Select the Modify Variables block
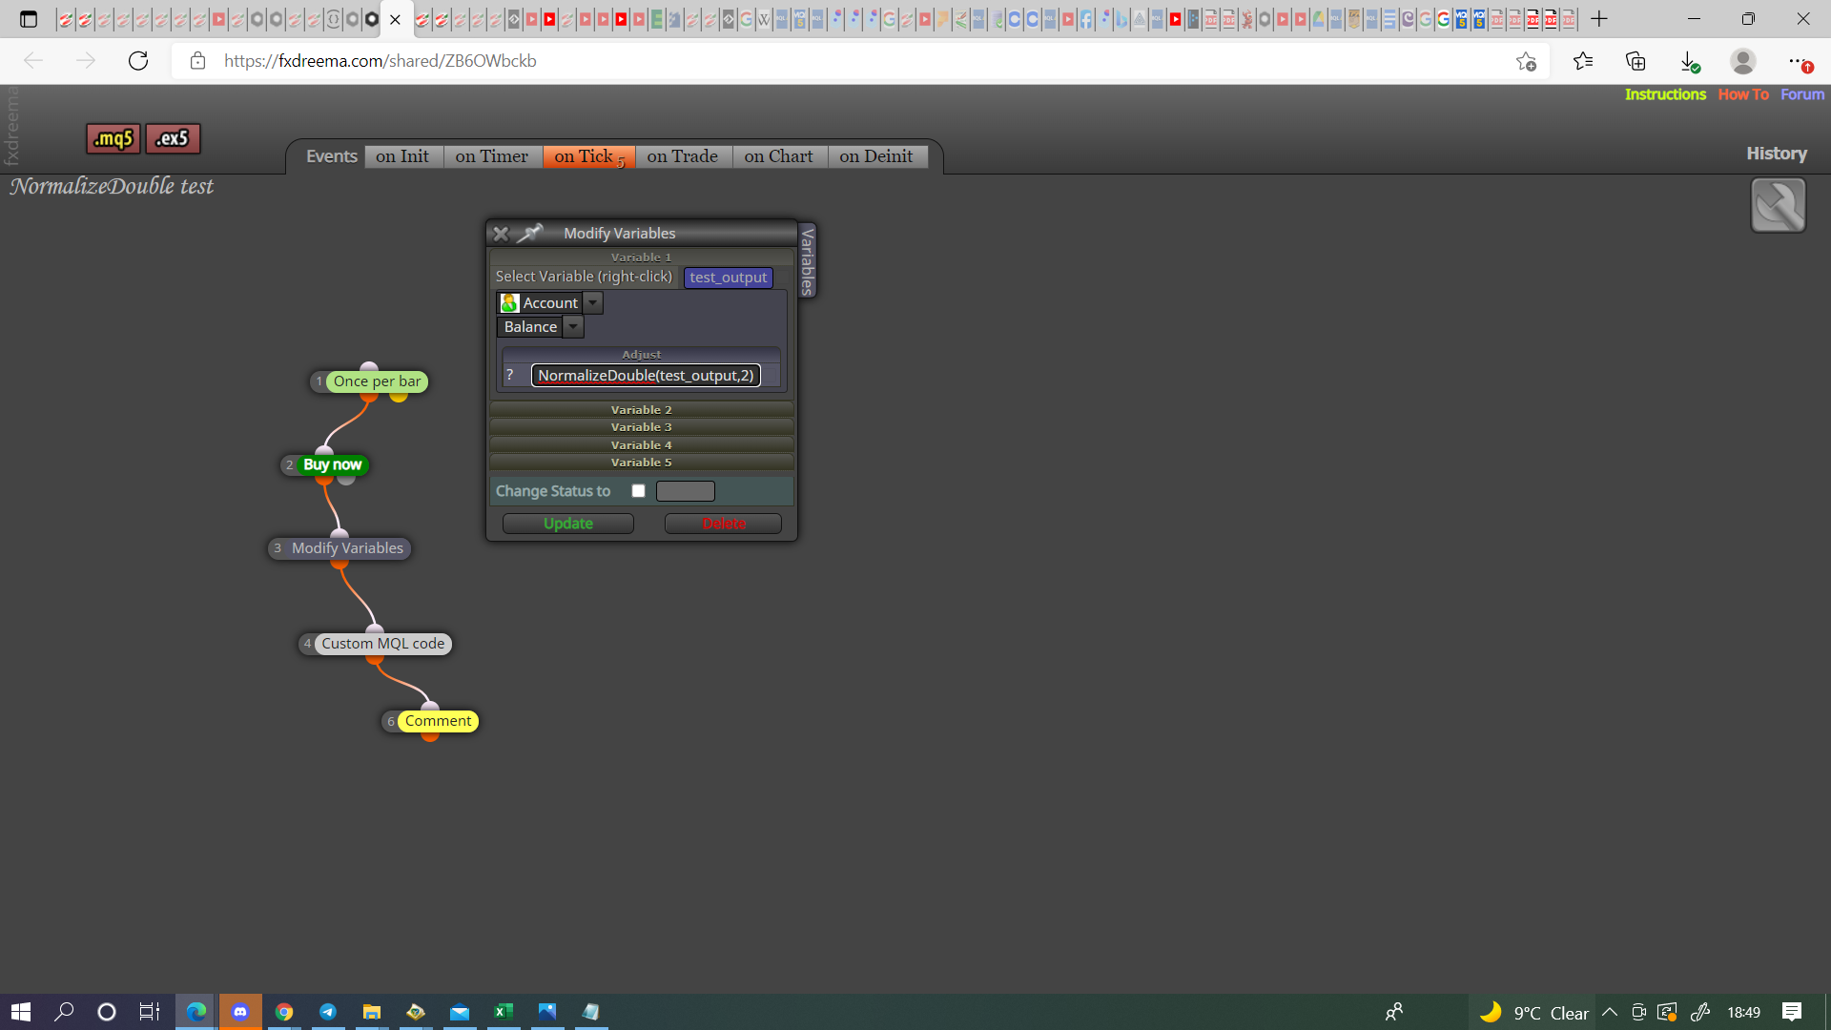The width and height of the screenshot is (1831, 1030). (x=347, y=548)
